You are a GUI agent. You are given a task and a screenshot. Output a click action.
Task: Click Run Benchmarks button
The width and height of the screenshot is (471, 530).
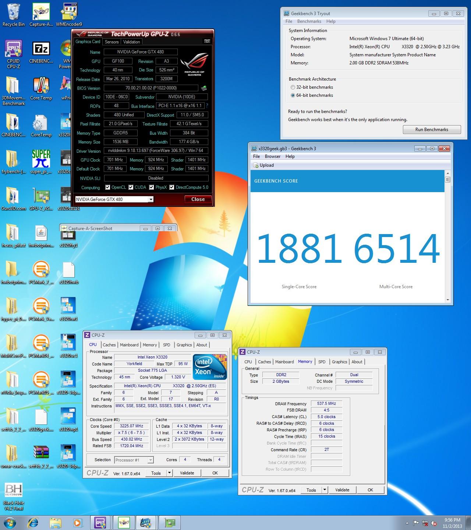pos(432,130)
